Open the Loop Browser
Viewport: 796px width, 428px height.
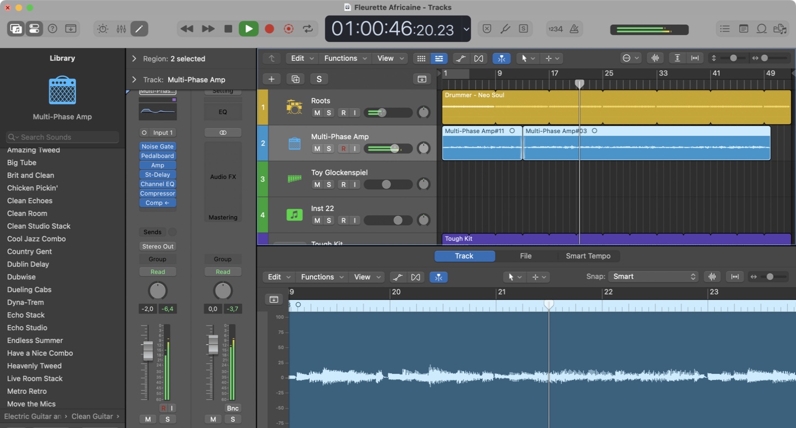point(762,29)
